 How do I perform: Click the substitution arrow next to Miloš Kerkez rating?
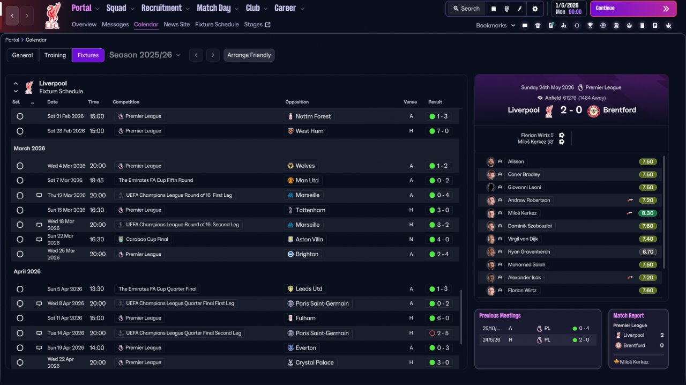click(x=630, y=213)
